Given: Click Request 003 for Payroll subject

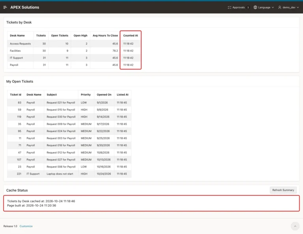Looking at the screenshot, I should point(61,138).
